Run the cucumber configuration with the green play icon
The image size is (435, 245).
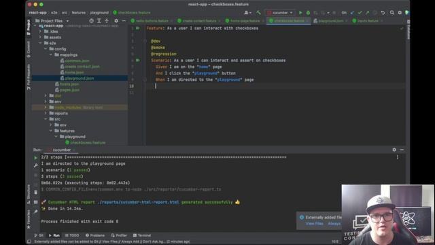pos(300,12)
